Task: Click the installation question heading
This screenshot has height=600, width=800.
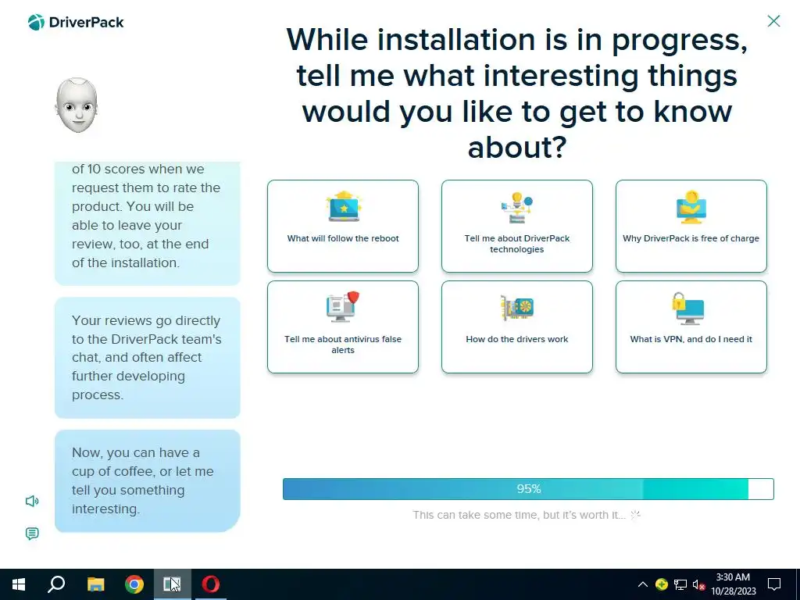Action: point(517,93)
